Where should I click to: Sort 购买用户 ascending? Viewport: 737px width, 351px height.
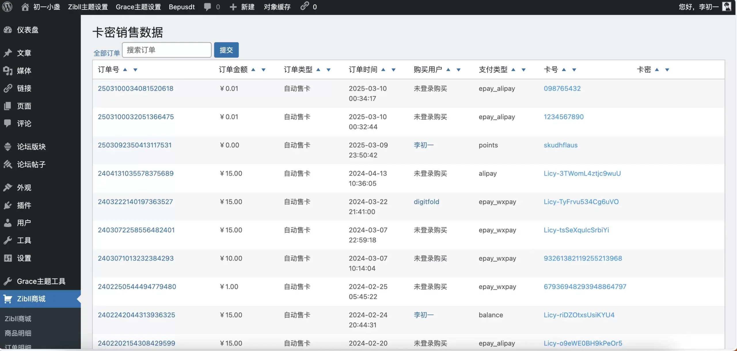[448, 70]
